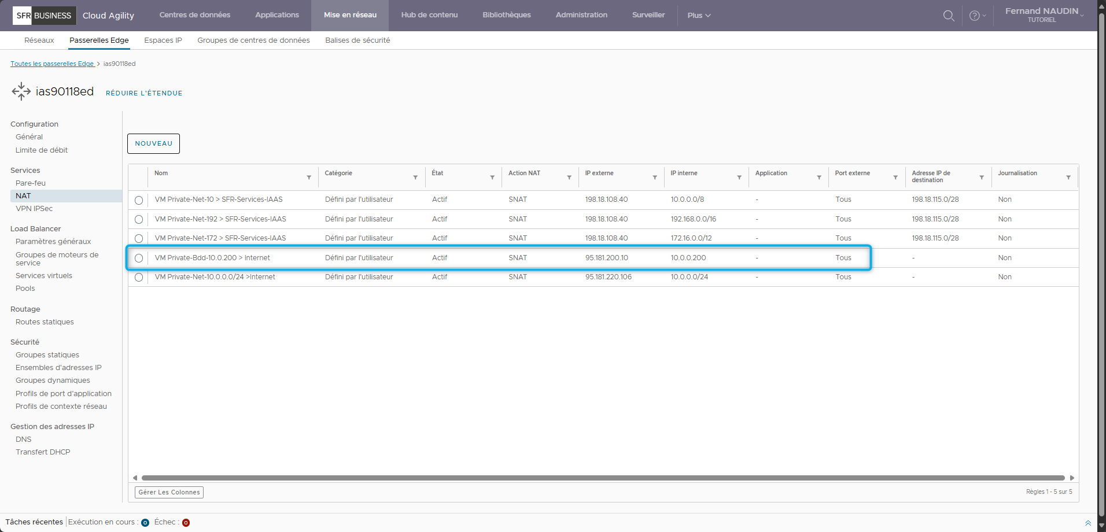Click the edge gateway icon beside ias90118ed
The width and height of the screenshot is (1106, 532).
click(x=21, y=91)
